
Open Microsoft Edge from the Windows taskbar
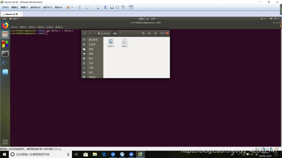coord(104,154)
